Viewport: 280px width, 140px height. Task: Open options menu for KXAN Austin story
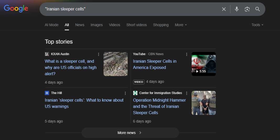[98, 54]
